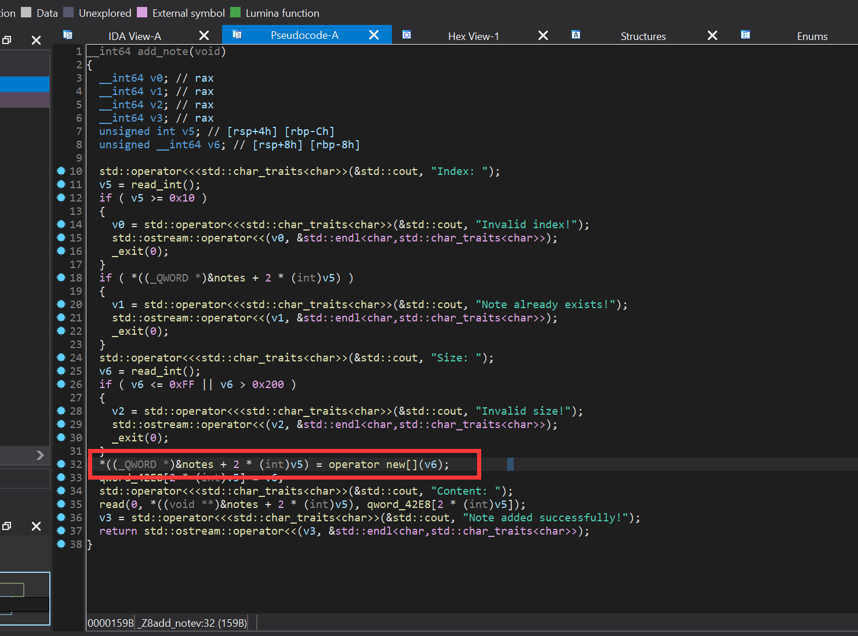
Task: Click the Lumina function green swatch
Action: coord(235,12)
